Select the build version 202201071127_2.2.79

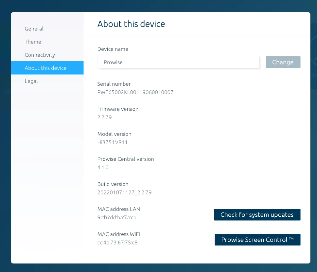coord(124,192)
